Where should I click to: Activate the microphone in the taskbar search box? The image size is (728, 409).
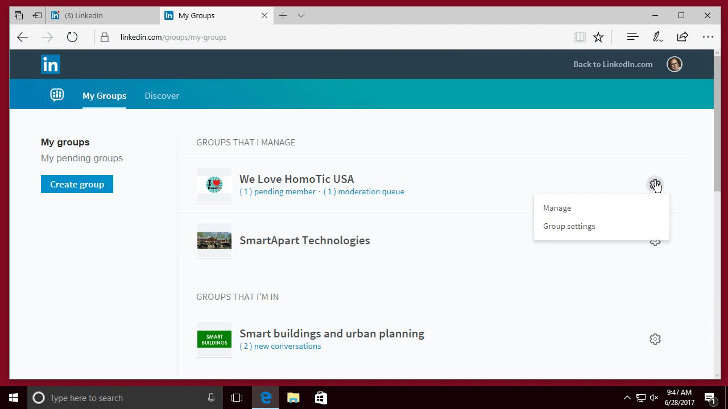tap(211, 398)
